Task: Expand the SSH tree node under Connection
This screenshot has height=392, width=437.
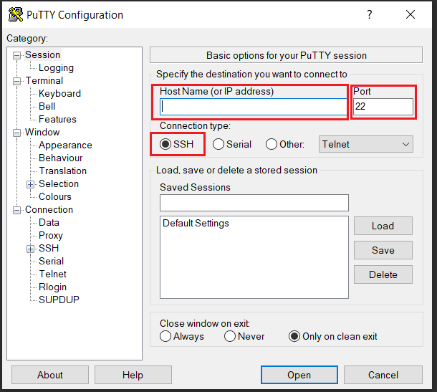Action: coord(30,249)
